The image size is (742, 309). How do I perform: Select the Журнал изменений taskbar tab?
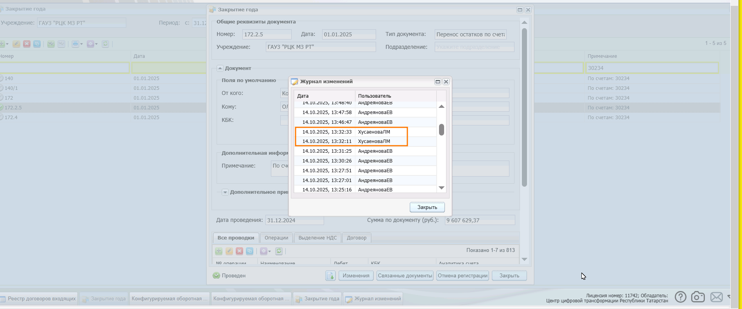point(373,299)
